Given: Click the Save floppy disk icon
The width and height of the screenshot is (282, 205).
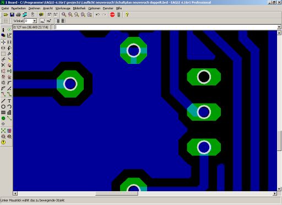Looking at the screenshot, I should point(12,15).
